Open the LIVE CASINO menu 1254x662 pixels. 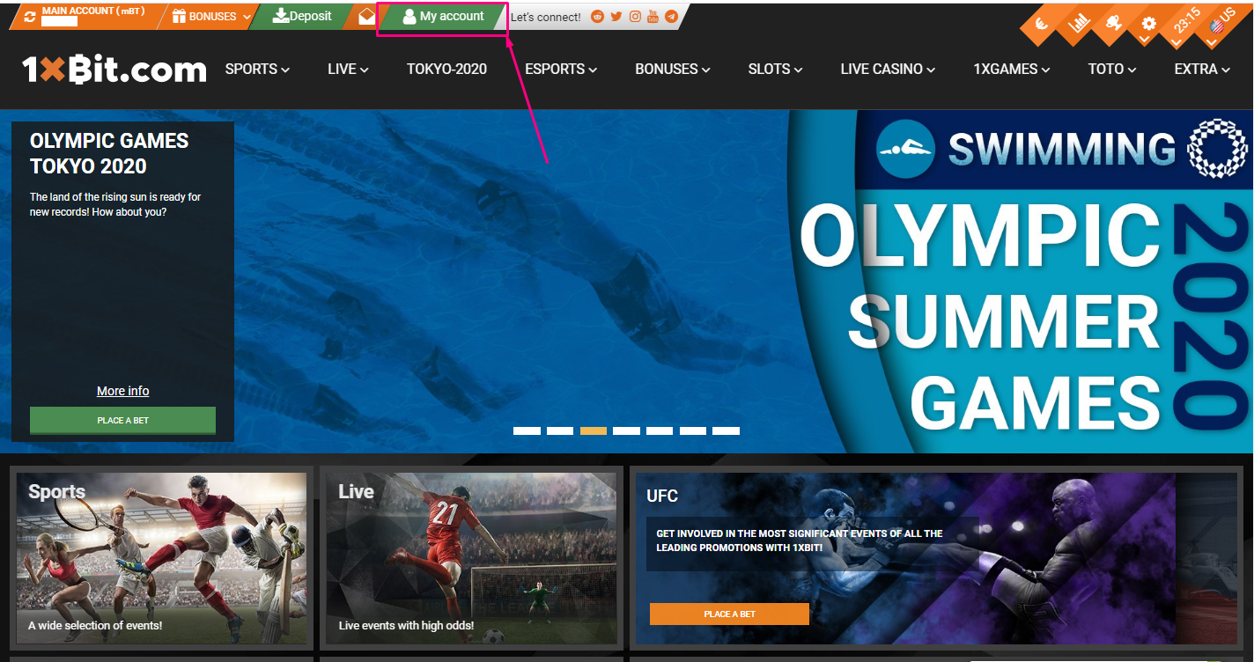click(x=887, y=69)
